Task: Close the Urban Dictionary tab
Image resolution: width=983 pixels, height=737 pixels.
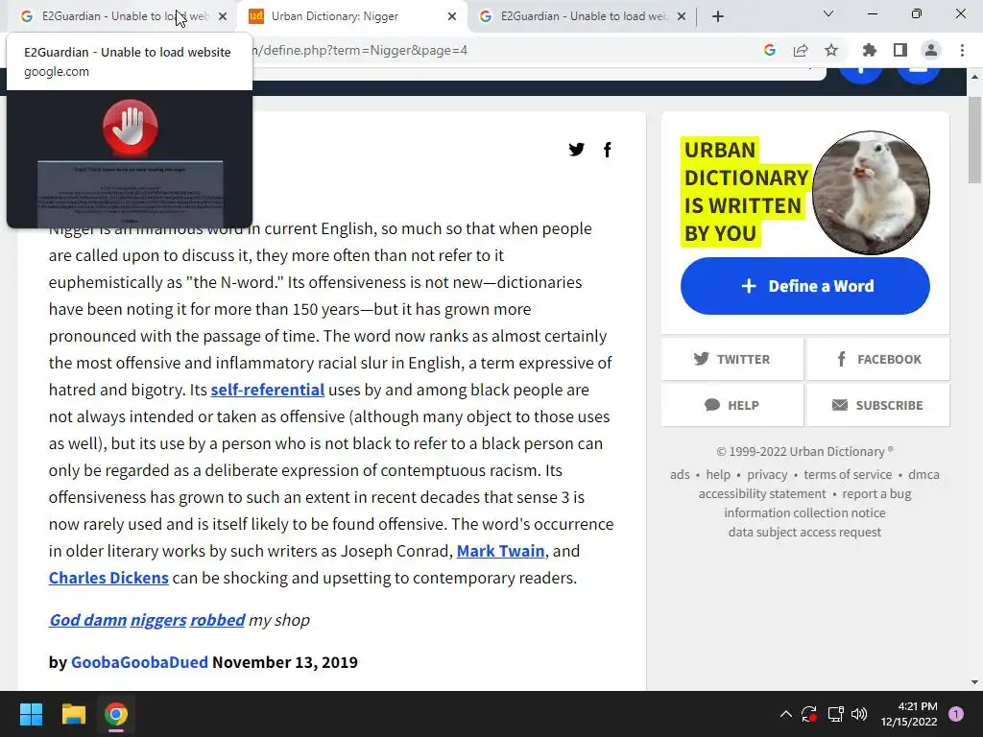Action: click(452, 16)
